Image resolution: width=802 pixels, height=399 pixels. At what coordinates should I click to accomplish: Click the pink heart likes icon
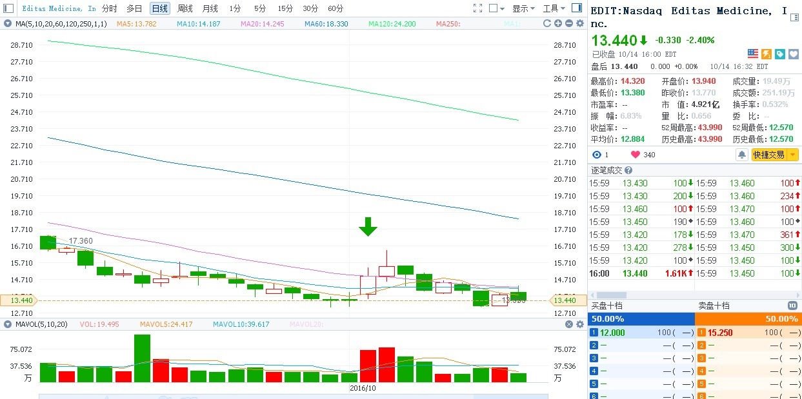(635, 155)
